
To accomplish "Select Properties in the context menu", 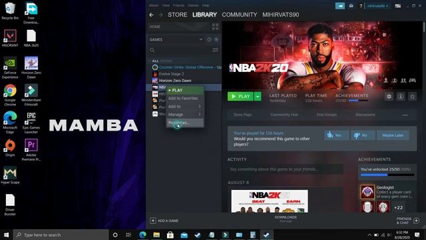I will (x=185, y=123).
